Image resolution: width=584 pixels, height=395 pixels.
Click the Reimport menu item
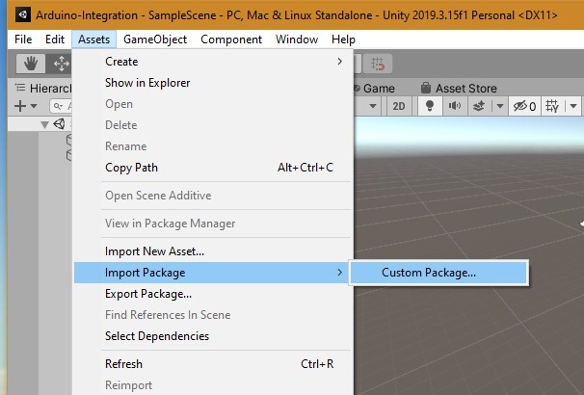pyautogui.click(x=213, y=385)
